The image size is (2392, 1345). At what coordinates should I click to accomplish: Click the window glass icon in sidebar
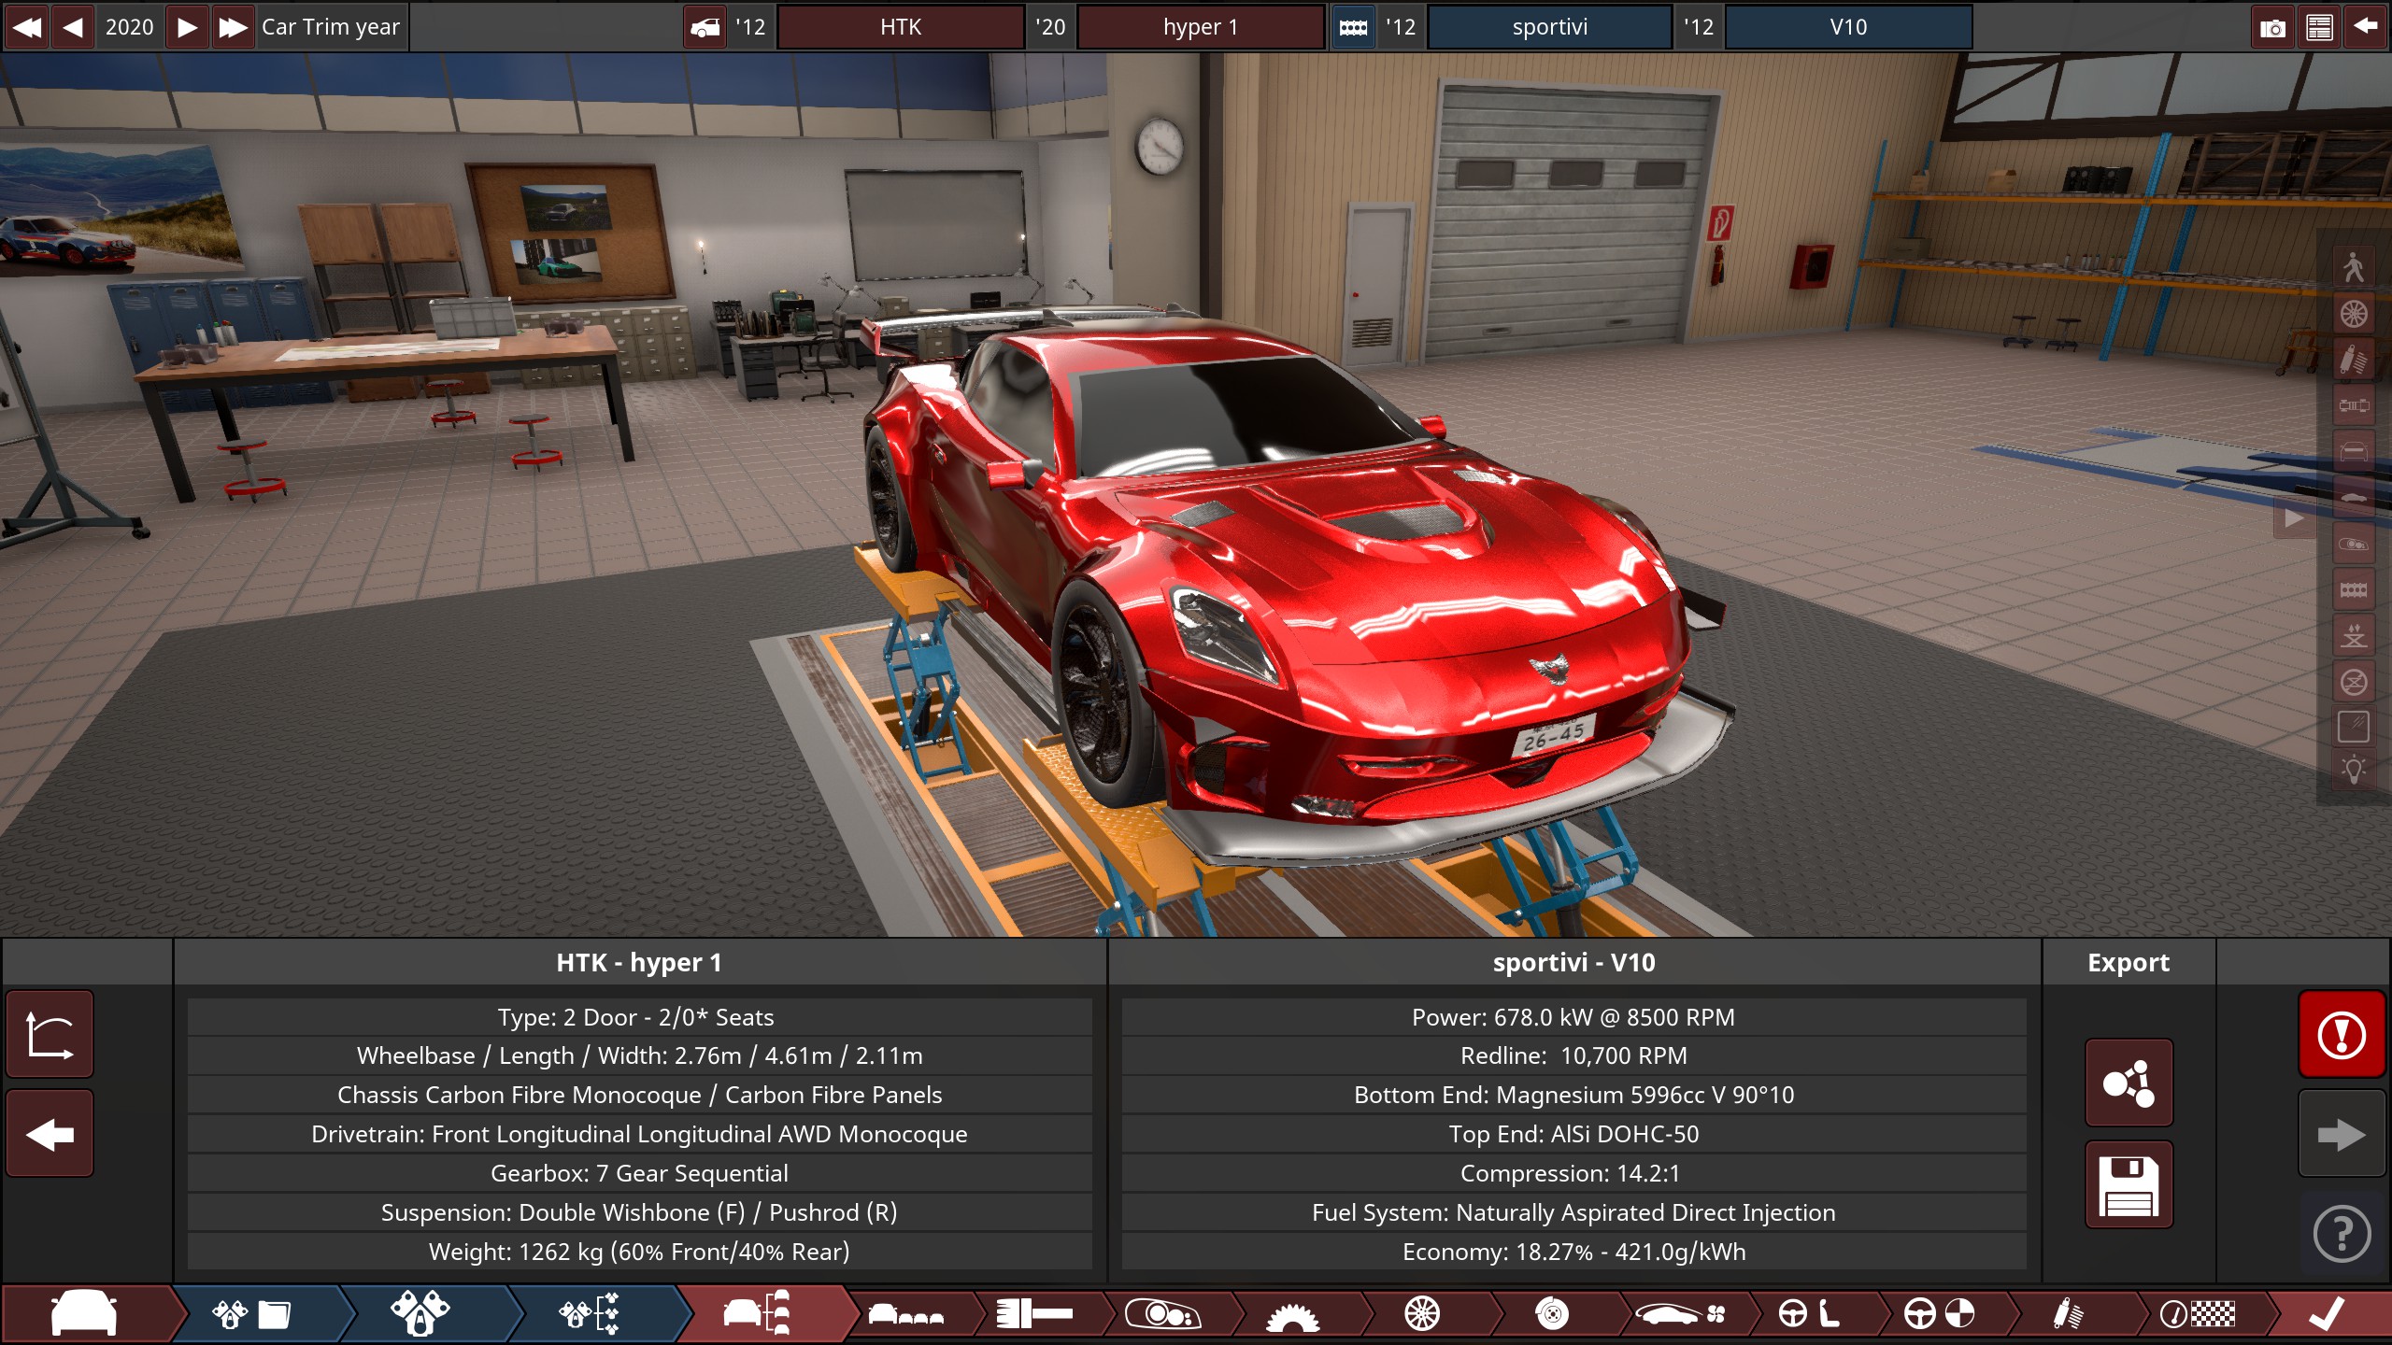pos(2353,727)
